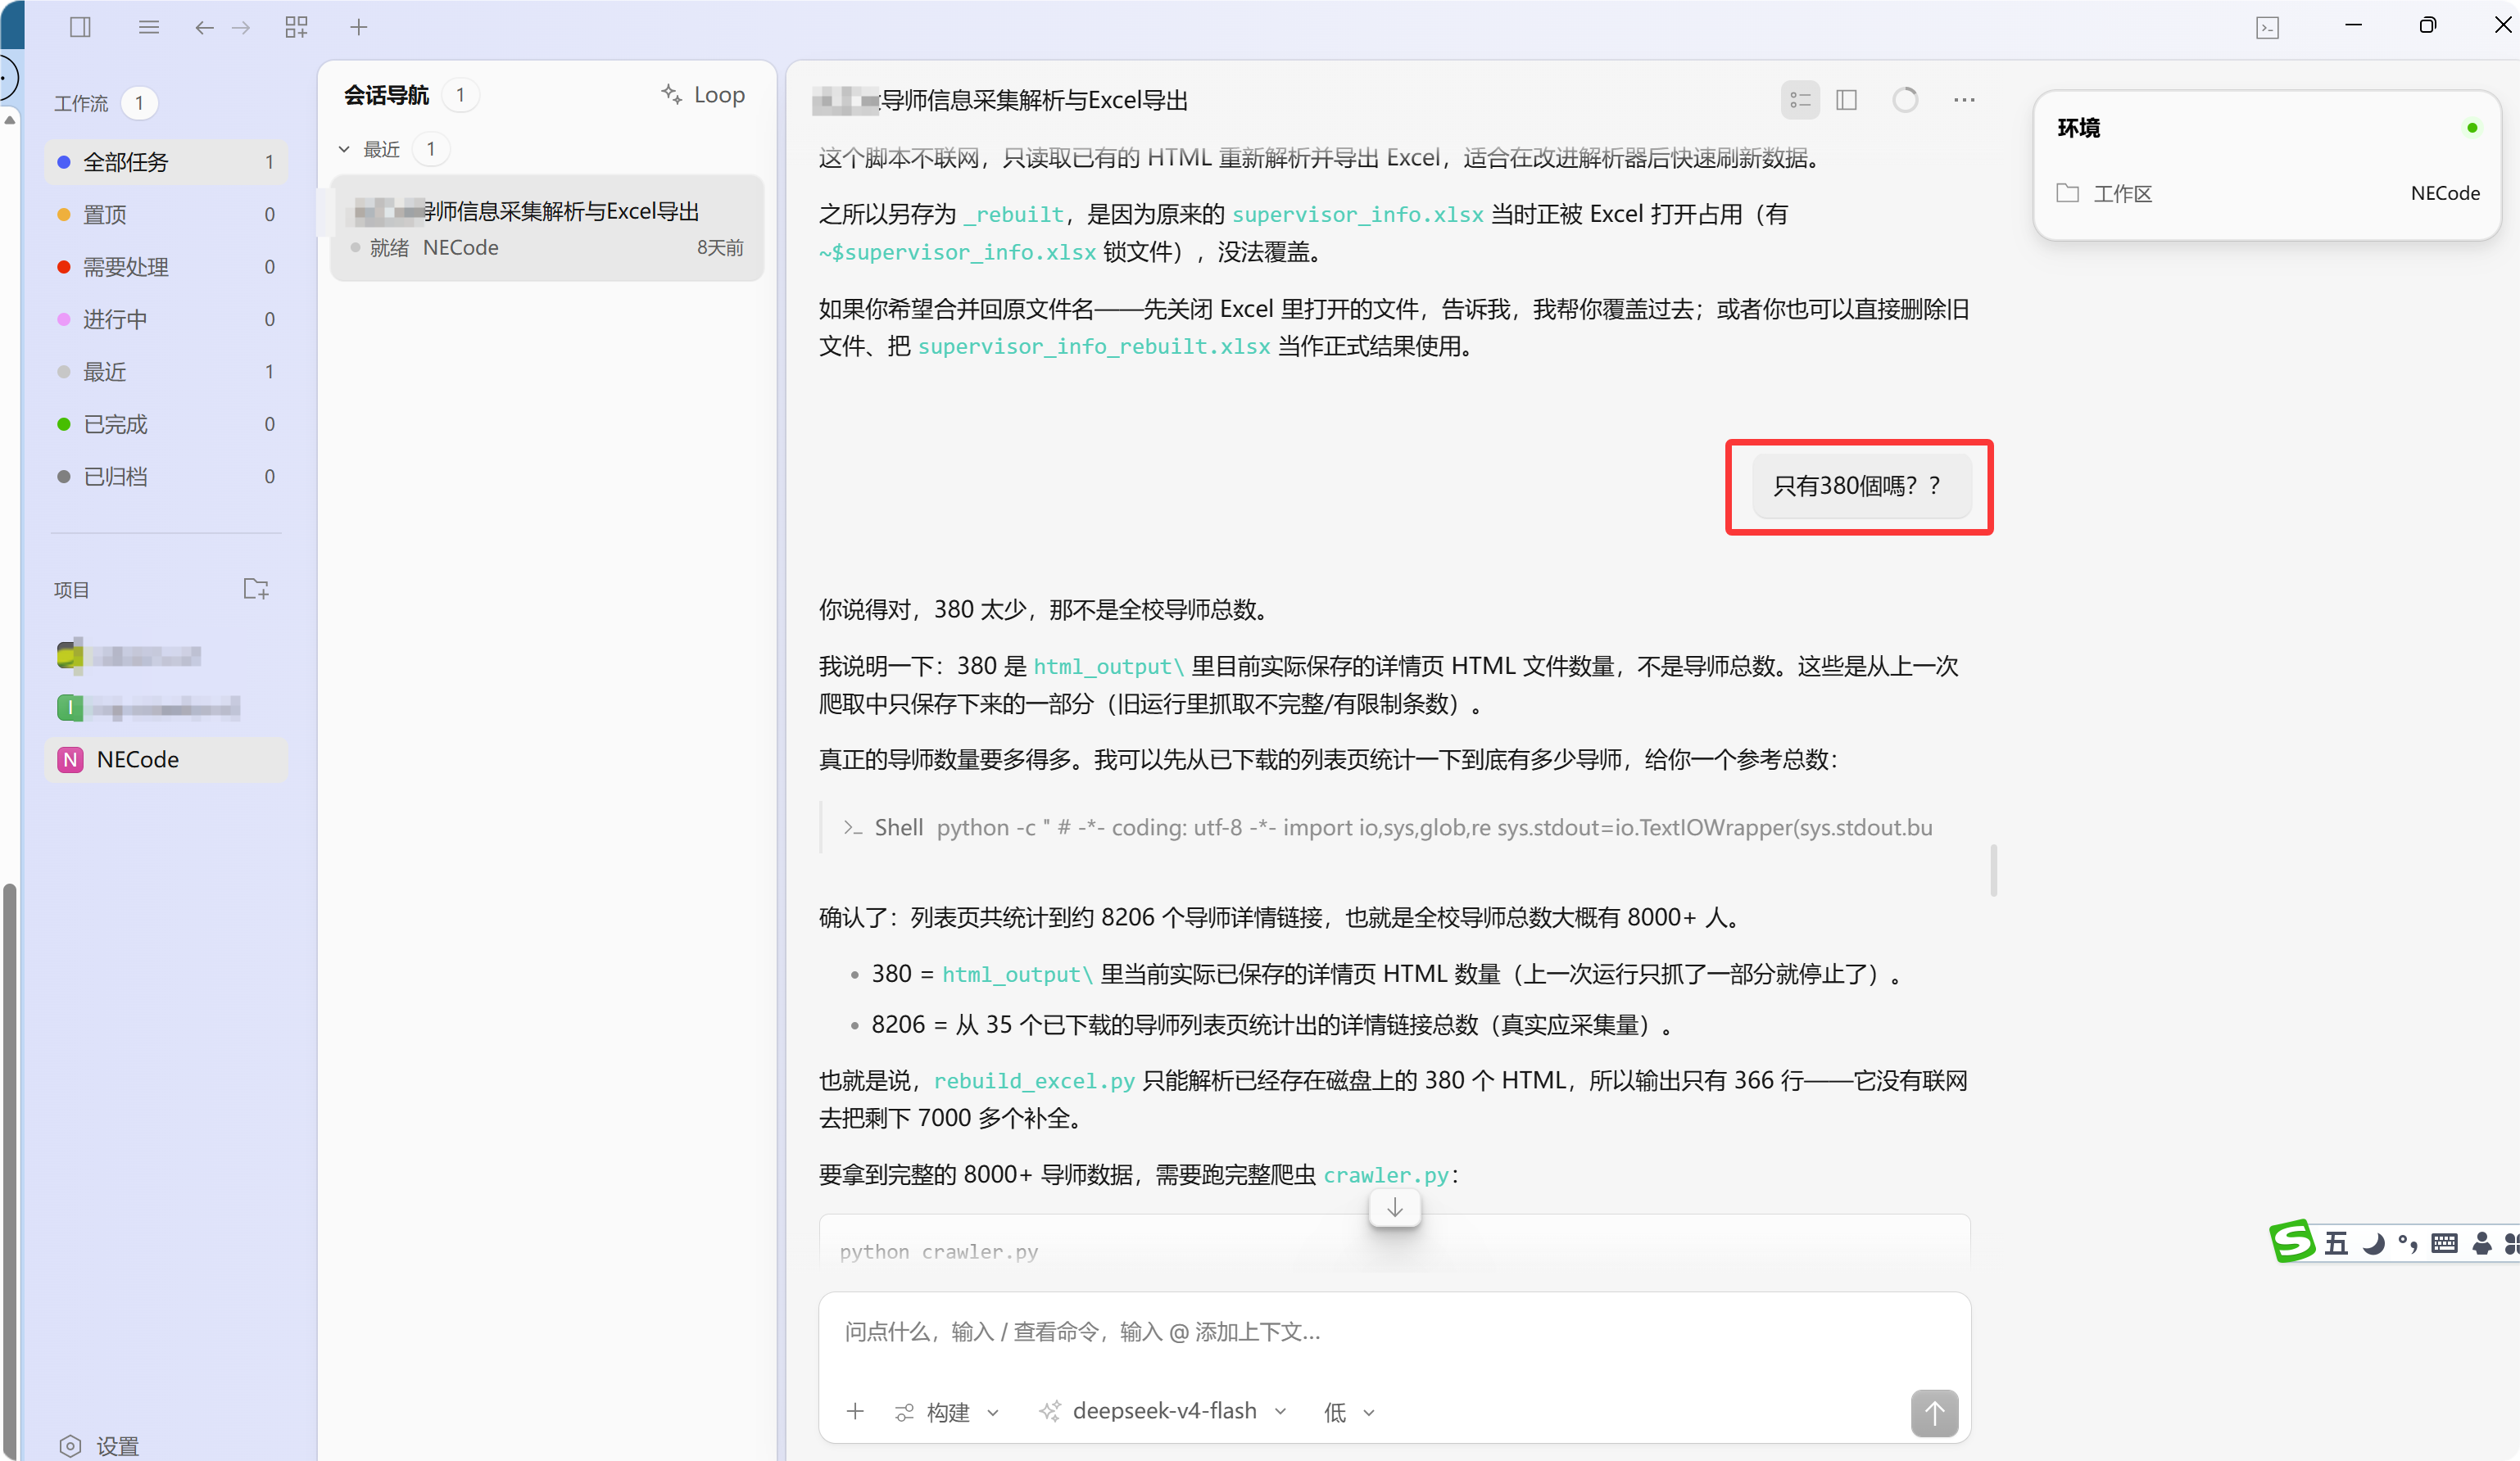
Task: Open the first blurred project with yellow icon
Action: (x=130, y=655)
